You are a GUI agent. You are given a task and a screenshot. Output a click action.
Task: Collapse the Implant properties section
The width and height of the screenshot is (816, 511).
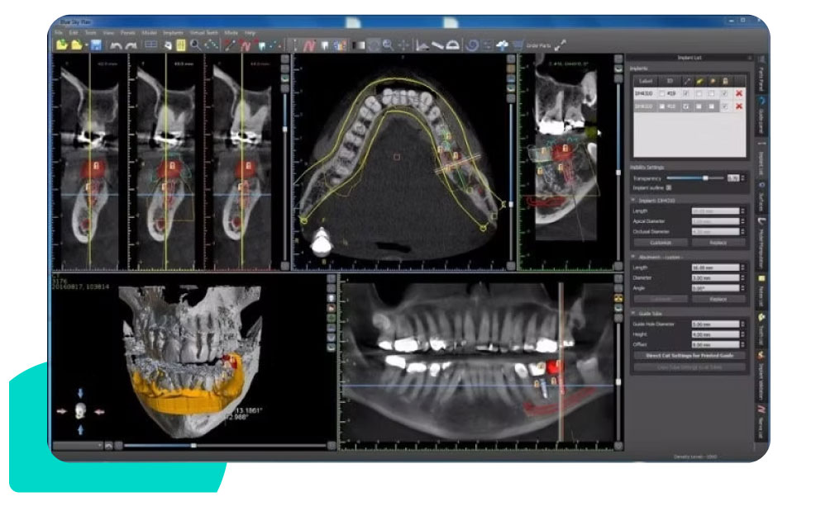coord(633,200)
